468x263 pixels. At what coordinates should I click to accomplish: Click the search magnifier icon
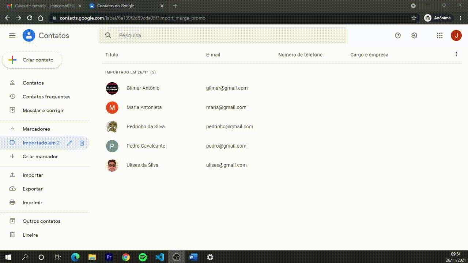pyautogui.click(x=108, y=35)
